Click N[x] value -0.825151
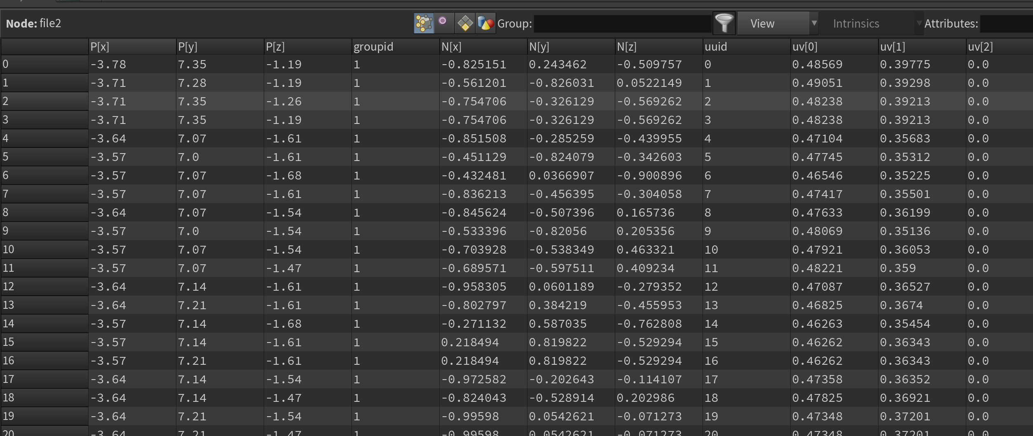The image size is (1033, 436). click(x=474, y=65)
